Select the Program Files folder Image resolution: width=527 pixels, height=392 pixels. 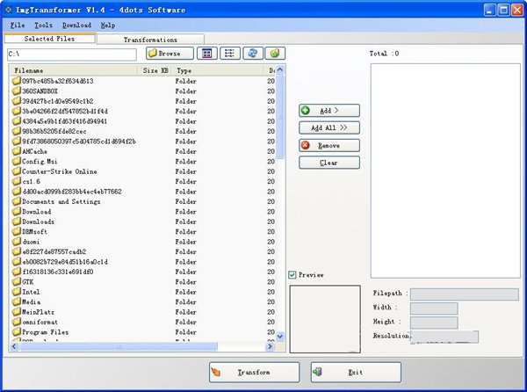pyautogui.click(x=45, y=332)
